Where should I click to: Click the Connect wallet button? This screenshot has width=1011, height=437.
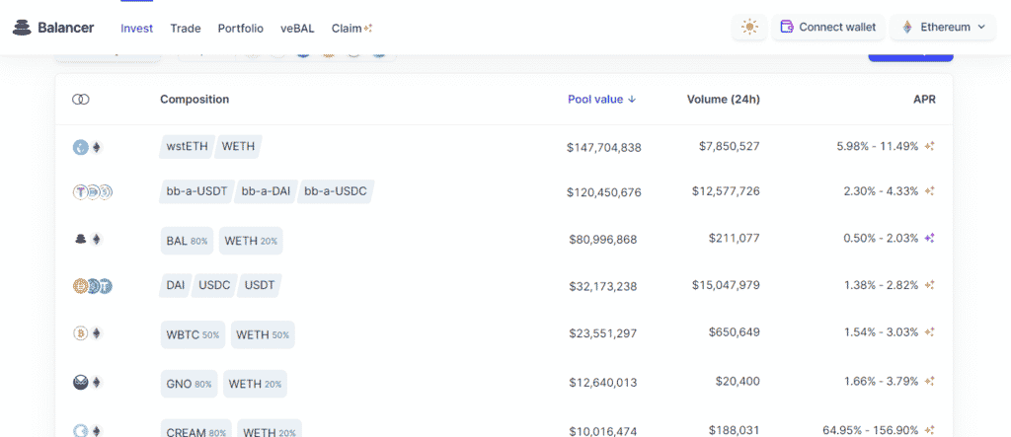tap(828, 27)
